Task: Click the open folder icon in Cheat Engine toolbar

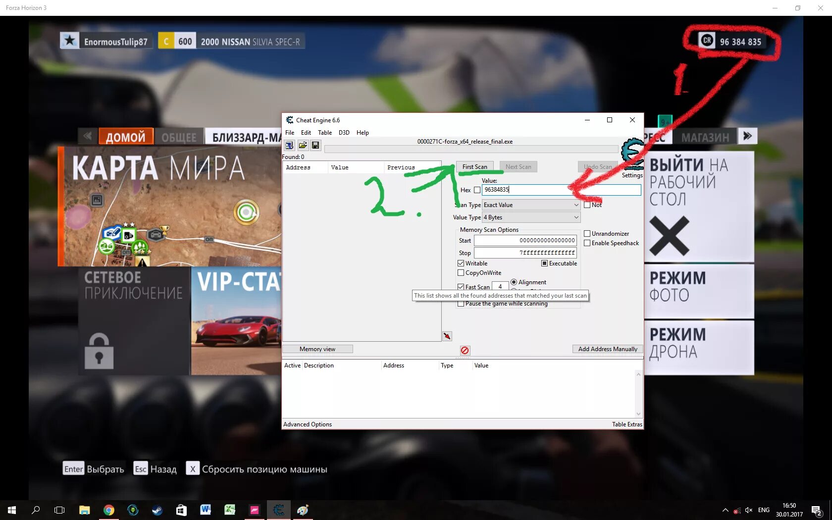Action: (303, 145)
